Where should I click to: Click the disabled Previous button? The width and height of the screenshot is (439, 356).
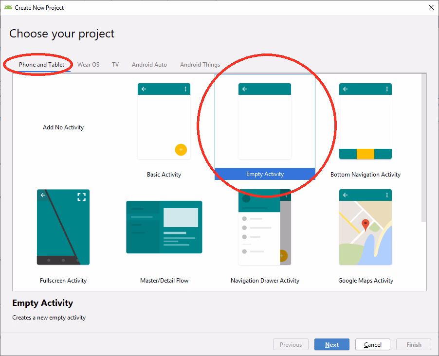291,344
